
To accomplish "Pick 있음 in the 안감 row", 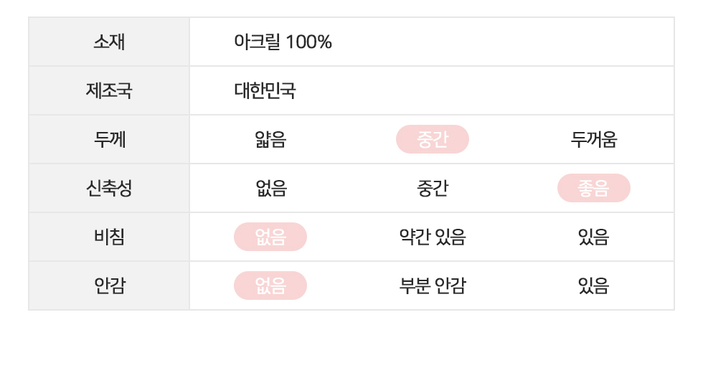I will (x=594, y=286).
